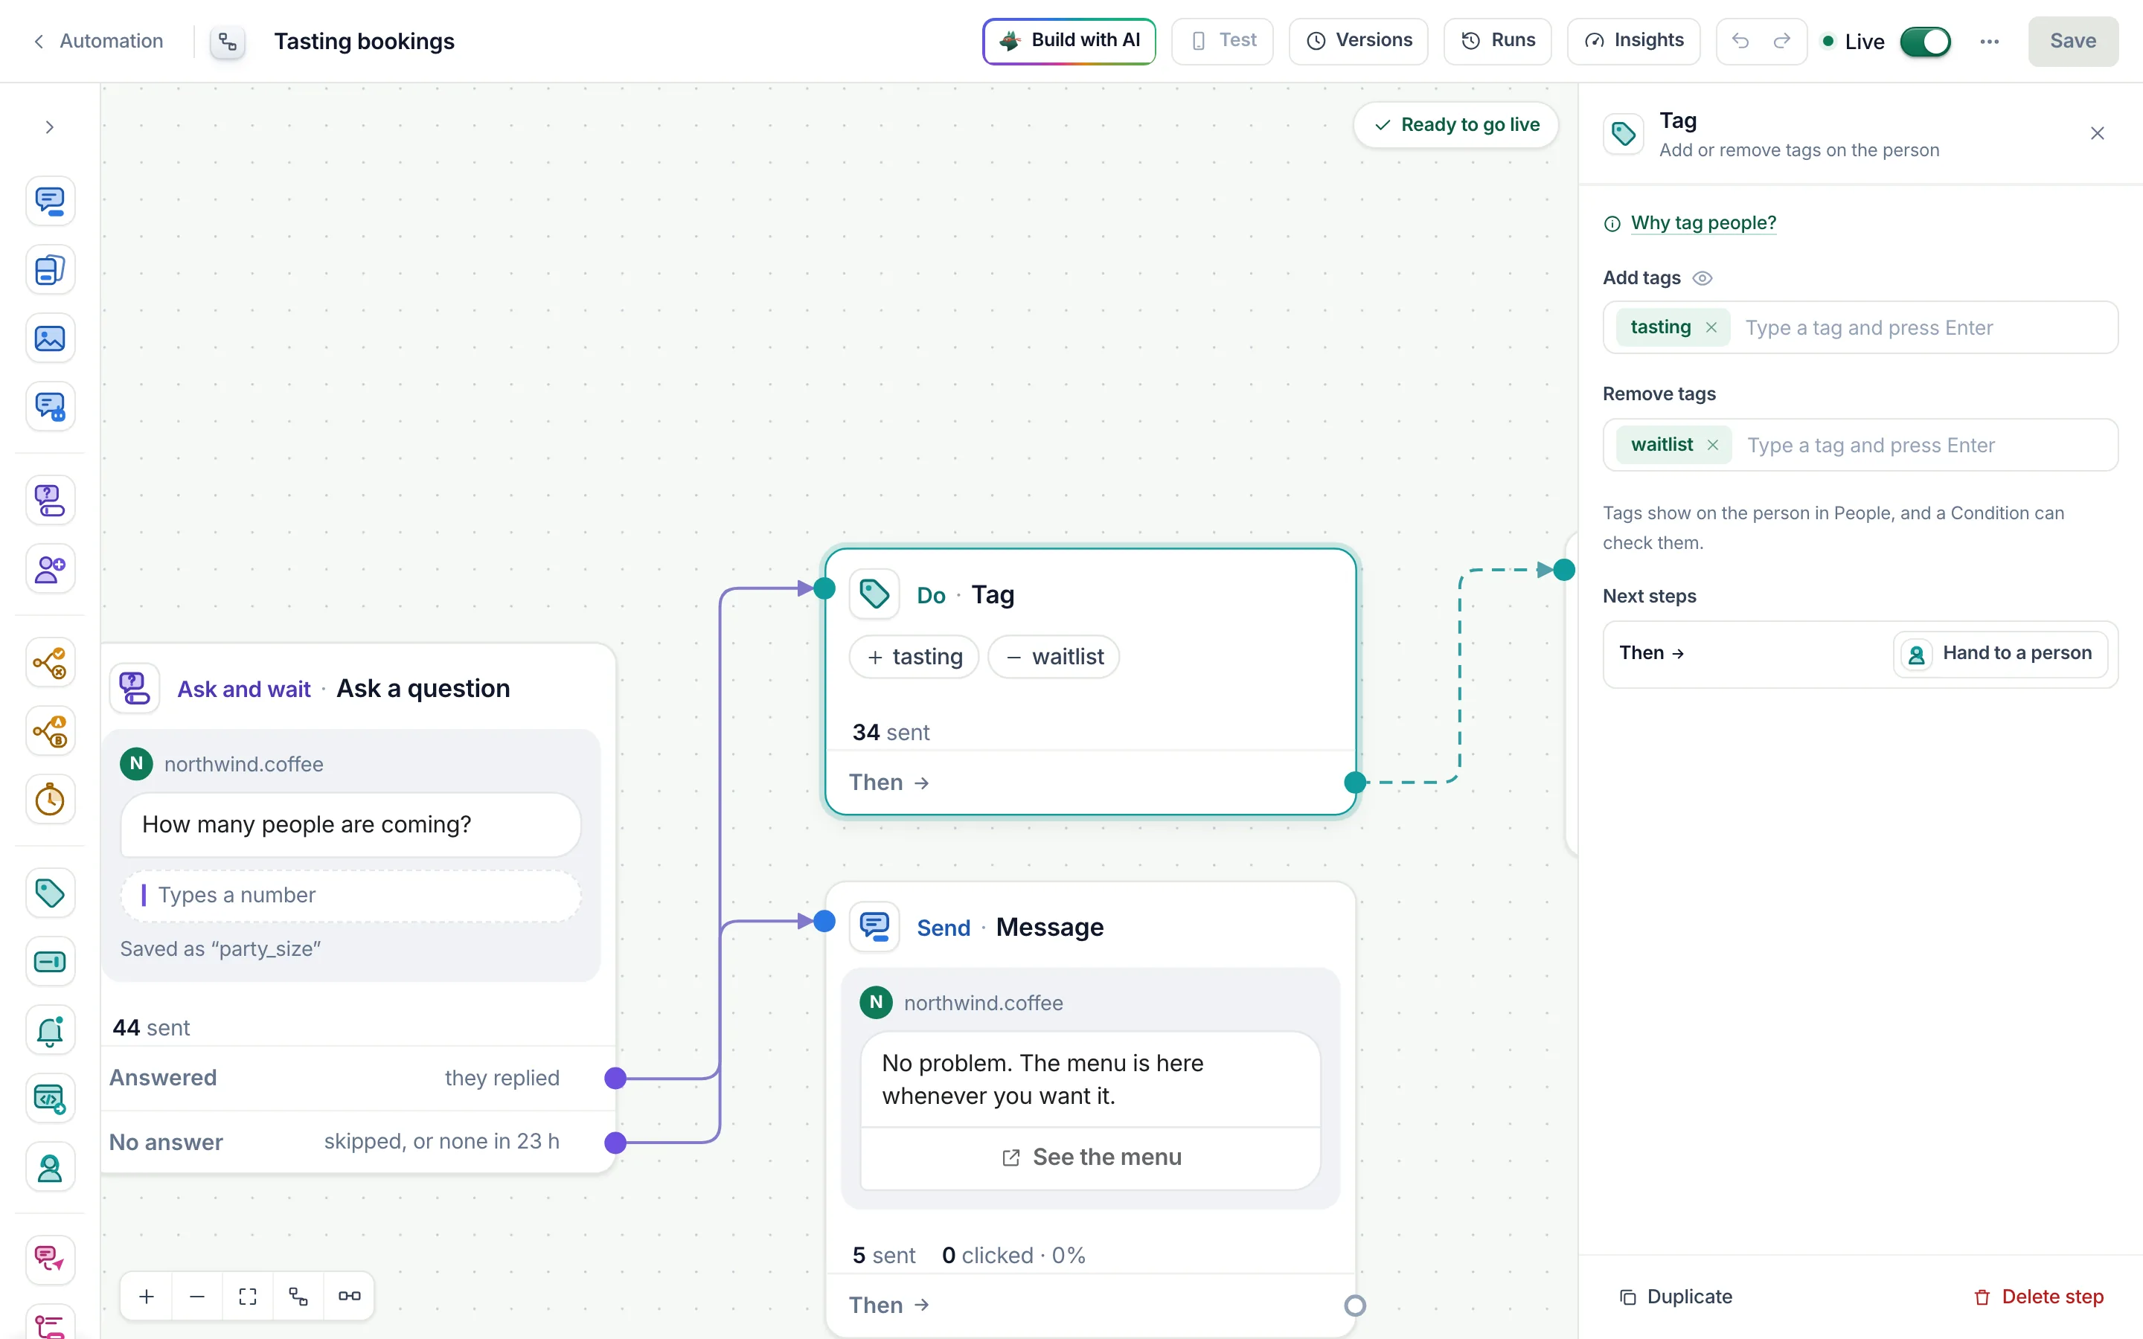Open the Versions panel

1359,41
